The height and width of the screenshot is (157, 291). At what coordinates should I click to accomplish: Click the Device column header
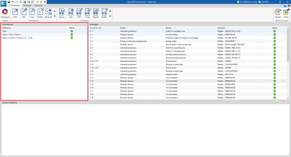191,28
